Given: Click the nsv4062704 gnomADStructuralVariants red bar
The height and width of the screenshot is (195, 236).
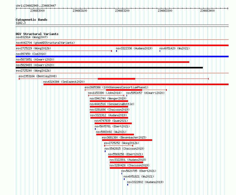Looking at the screenshot, I should [122, 45].
